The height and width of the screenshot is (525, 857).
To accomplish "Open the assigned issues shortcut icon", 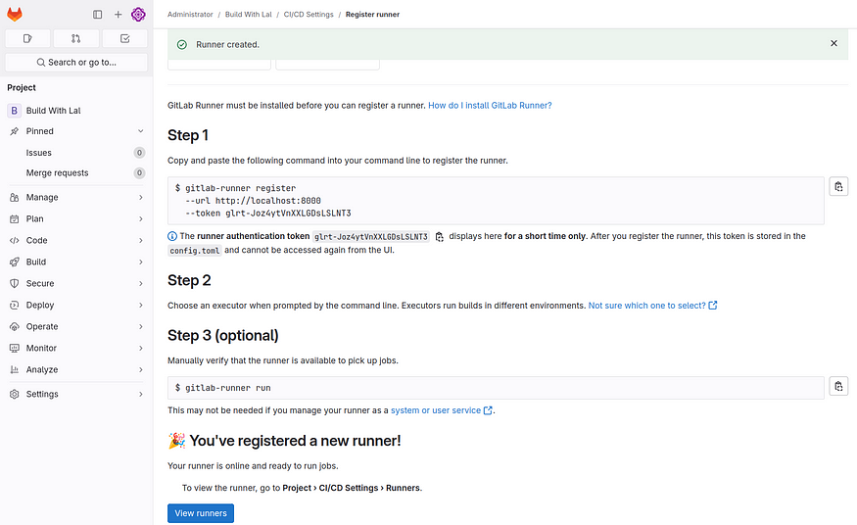I will 27,38.
